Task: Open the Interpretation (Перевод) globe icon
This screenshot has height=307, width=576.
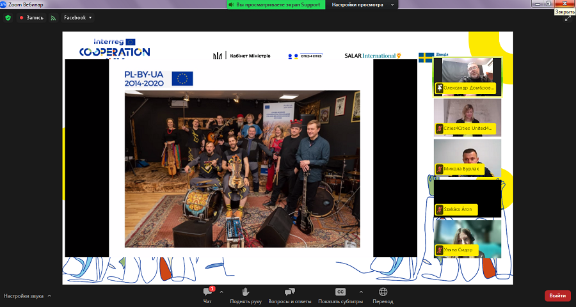Action: tap(383, 292)
